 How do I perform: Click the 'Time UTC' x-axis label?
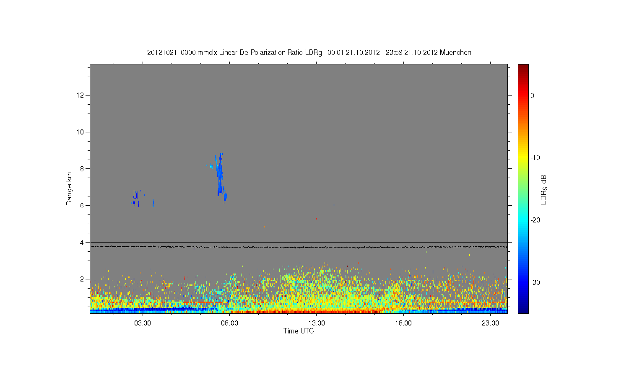click(299, 331)
